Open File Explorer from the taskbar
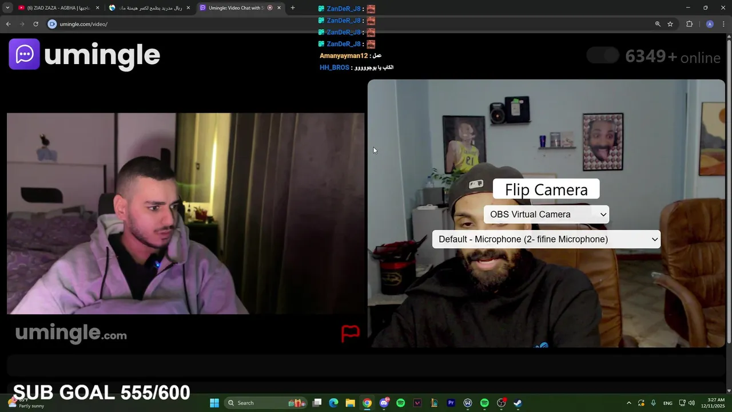The width and height of the screenshot is (732, 412). pos(350,403)
